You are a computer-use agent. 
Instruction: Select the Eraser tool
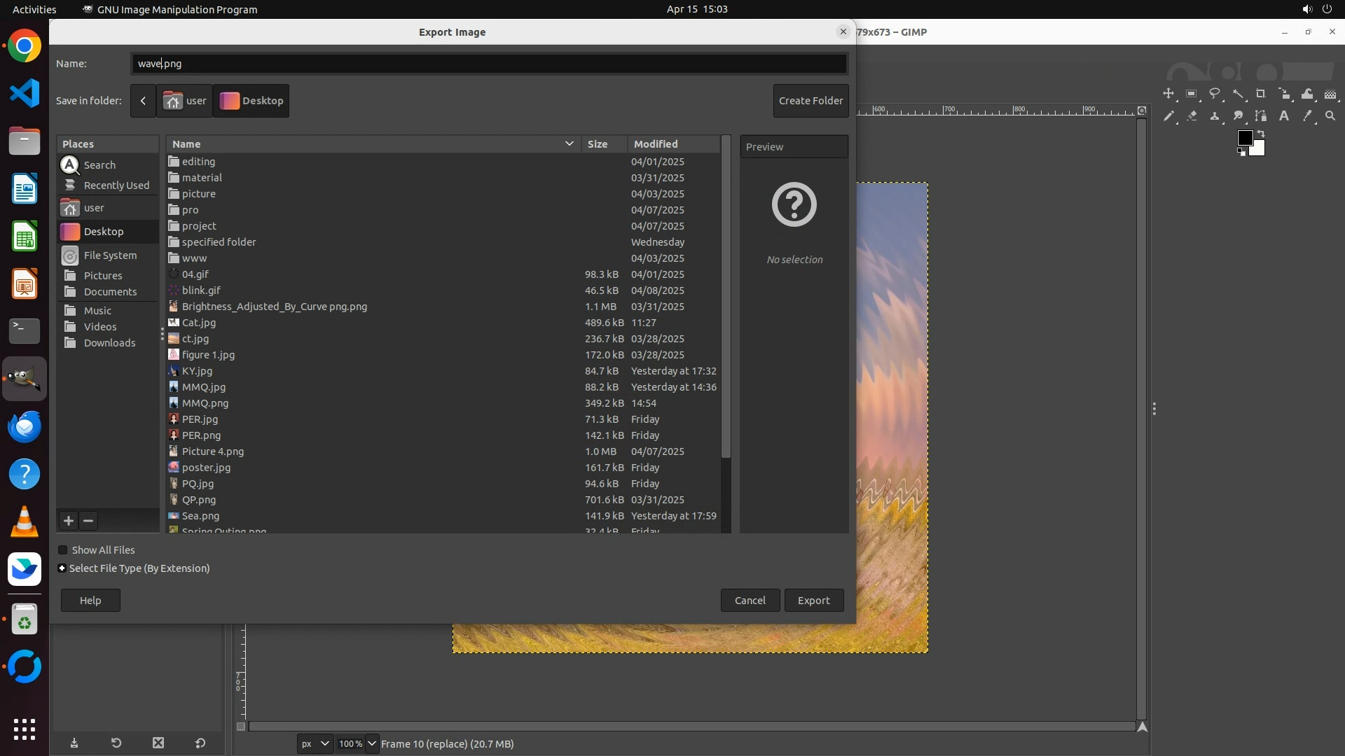(1192, 116)
